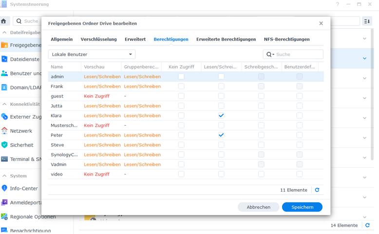379x234 pixels.
Task: Uncheck Lesen/Schreiben for Peter
Action: point(221,135)
